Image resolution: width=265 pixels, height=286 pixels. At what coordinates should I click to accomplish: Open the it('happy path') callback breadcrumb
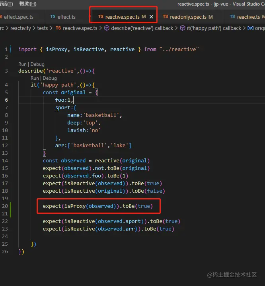pos(214,28)
